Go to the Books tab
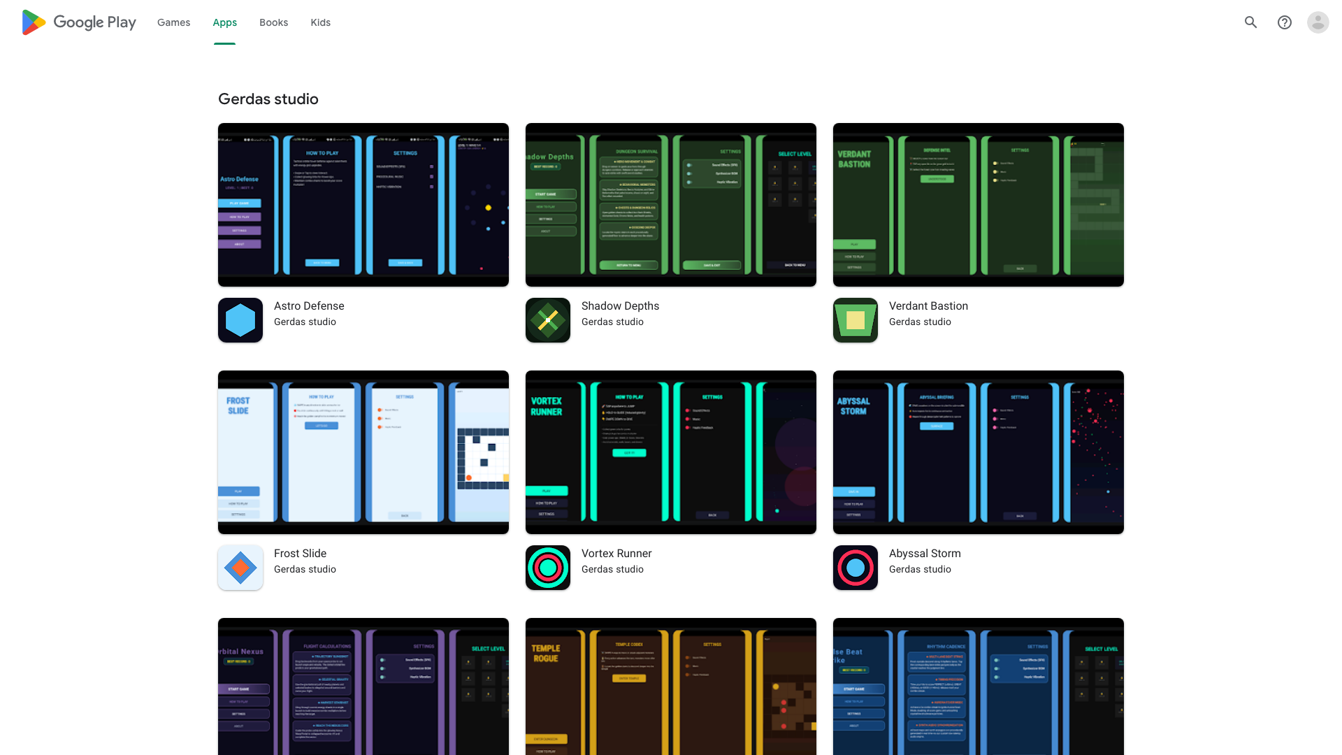The height and width of the screenshot is (755, 1342). (x=273, y=22)
